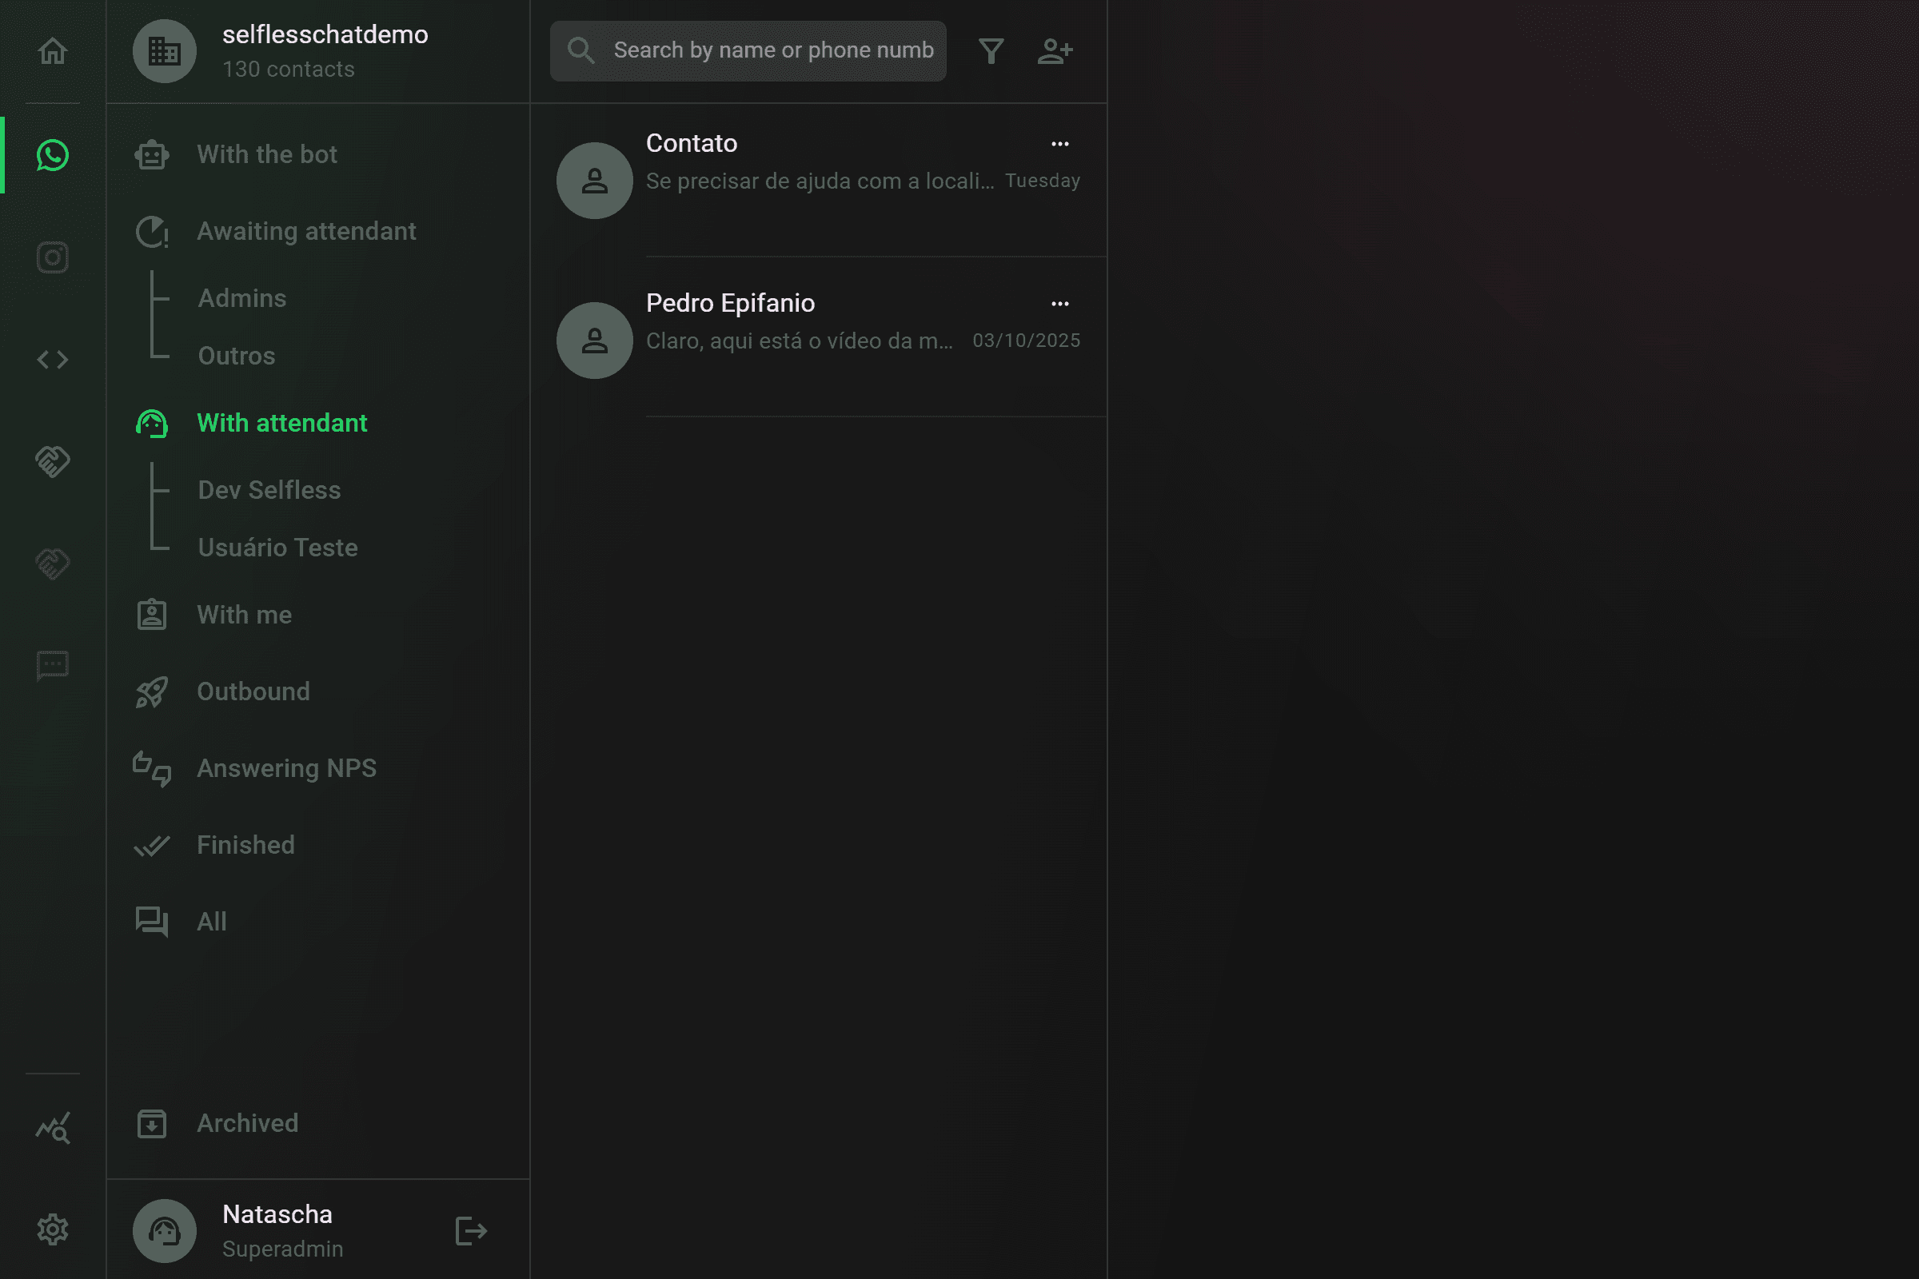Open the analytics chart search icon
Screen dimensions: 1919x1279
52,1128
